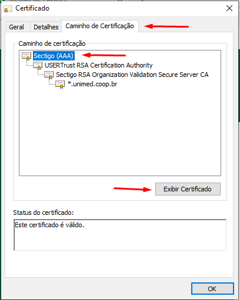Select Sectigo (AAA) root certificate entry
This screenshot has height=300, width=240.
[54, 56]
